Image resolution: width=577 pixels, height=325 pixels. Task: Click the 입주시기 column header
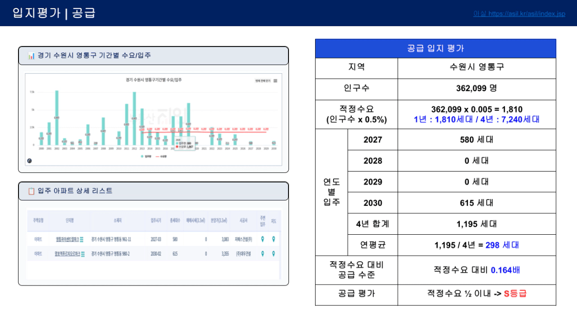pyautogui.click(x=156, y=221)
